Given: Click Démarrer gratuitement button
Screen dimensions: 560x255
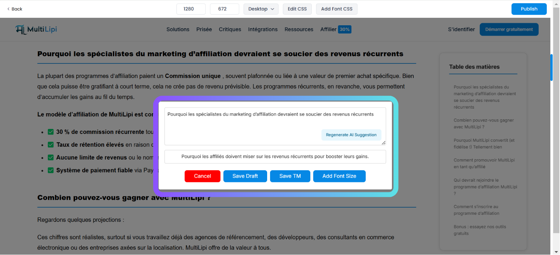Looking at the screenshot, I should tap(509, 30).
